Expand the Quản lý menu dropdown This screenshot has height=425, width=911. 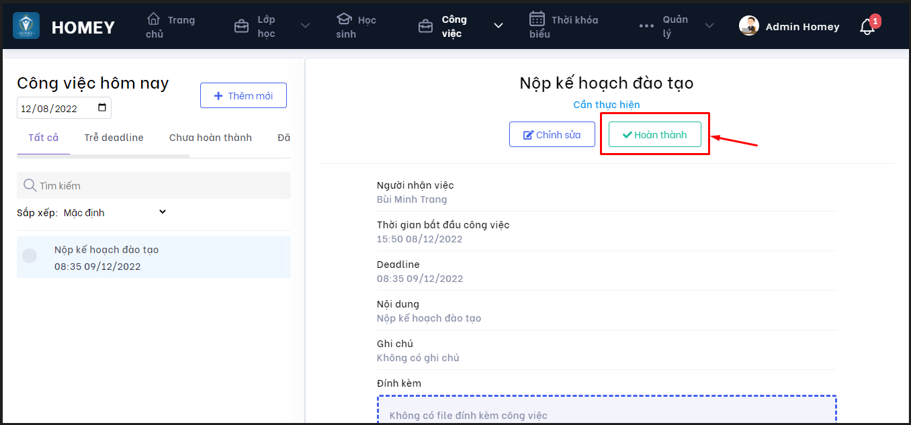[709, 26]
